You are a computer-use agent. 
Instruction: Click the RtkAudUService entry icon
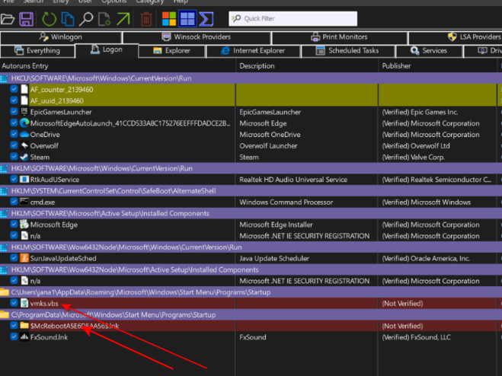[24, 179]
